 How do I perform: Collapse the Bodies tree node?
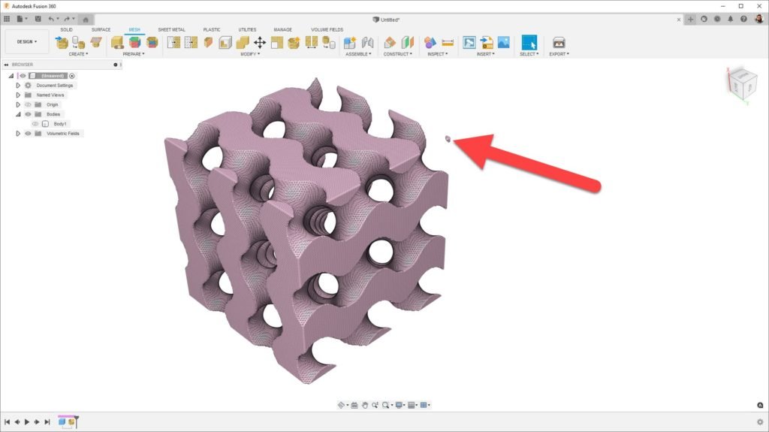(18, 114)
